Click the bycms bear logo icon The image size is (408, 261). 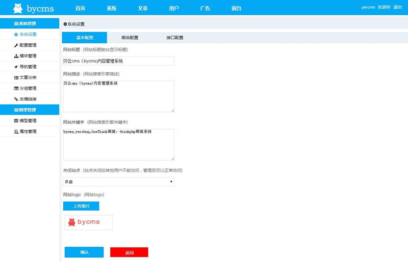point(18,8)
